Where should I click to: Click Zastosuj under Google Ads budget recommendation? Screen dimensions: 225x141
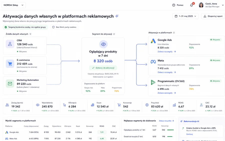(189, 134)
